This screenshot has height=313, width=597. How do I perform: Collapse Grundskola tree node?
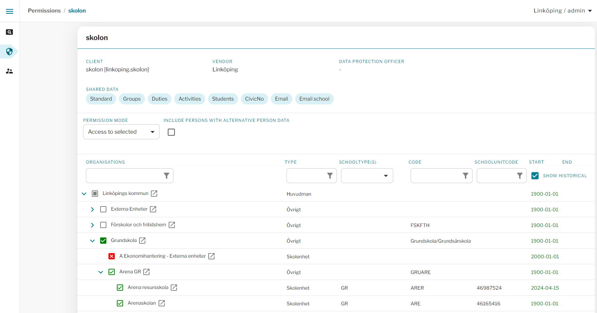92,241
